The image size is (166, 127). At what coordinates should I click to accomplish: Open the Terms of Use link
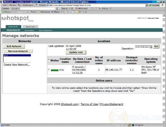(89, 104)
